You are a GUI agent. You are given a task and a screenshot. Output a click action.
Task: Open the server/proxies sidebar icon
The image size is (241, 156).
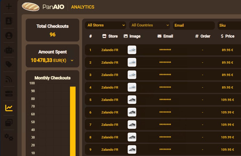coord(9,94)
